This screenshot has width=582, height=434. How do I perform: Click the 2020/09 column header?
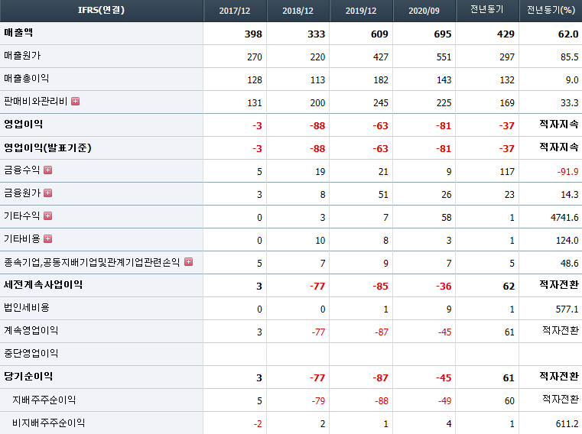[x=424, y=11]
